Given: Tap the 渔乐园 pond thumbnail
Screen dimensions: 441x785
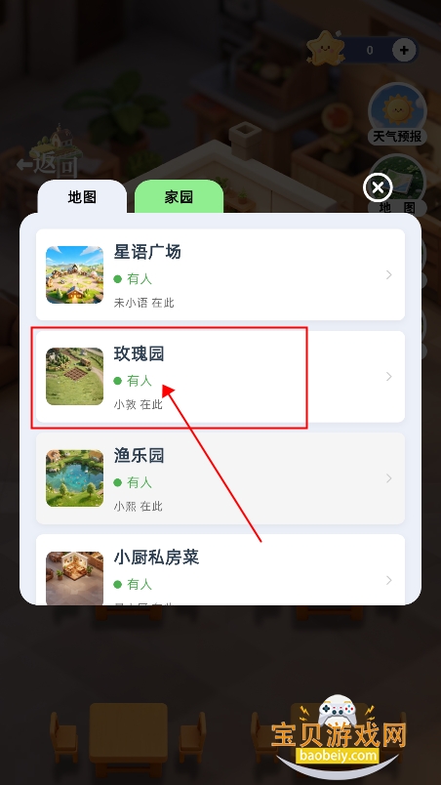Looking at the screenshot, I should (74, 478).
